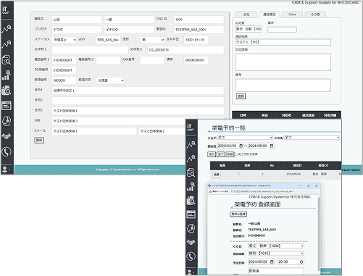Screen dimensions: 363x276
Task: Maximize the 架電予約 登録画面 popup window
Action: pos(309,185)
